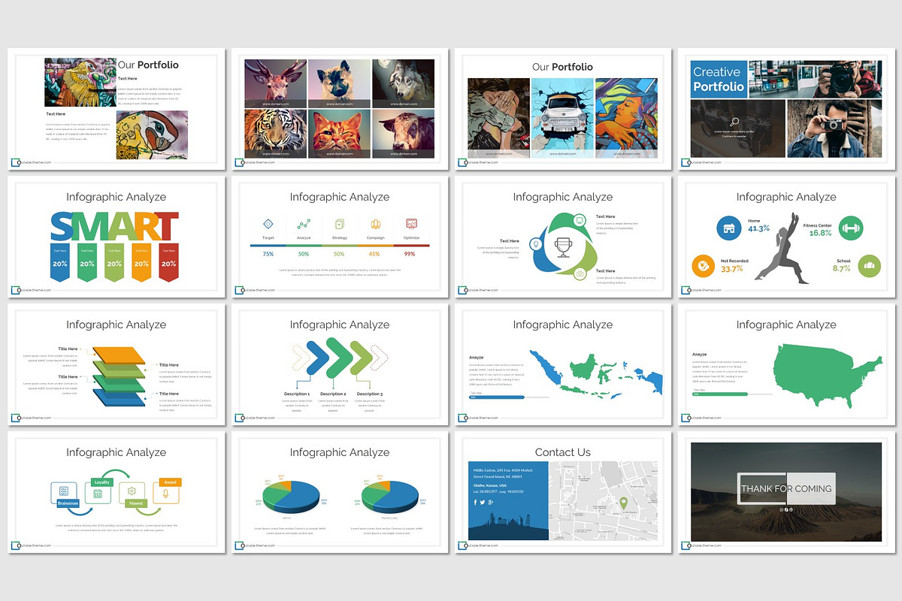The image size is (902, 601).
Task: Click the '99%' Optimize value
Action: [x=410, y=254]
